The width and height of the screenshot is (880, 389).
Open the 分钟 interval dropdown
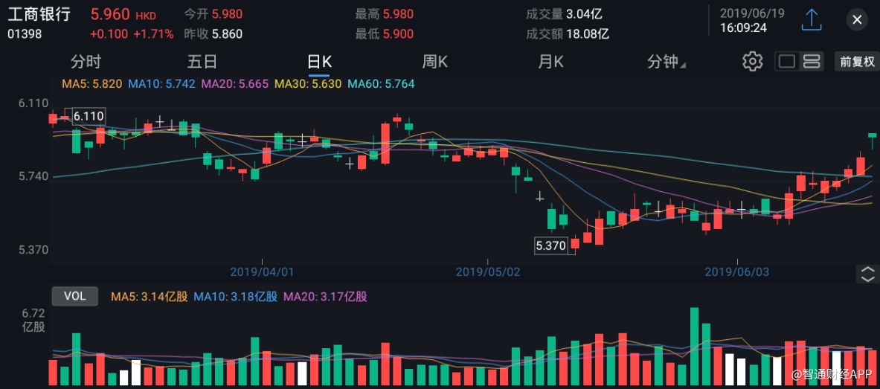[x=665, y=62]
